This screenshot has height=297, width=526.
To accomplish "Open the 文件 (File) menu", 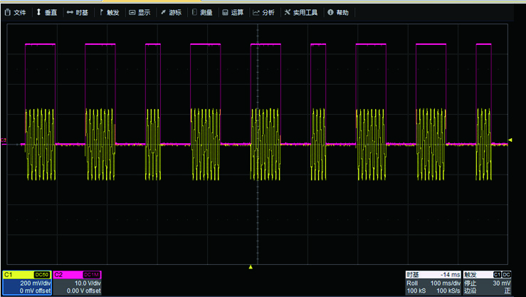I will [x=16, y=12].
